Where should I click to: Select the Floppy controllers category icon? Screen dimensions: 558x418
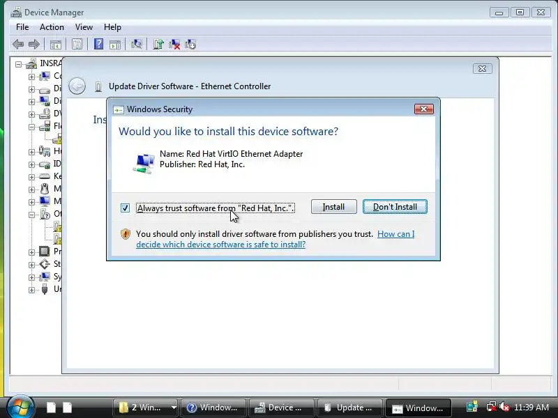[x=45, y=126]
